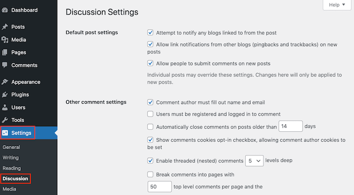The height and width of the screenshot is (195, 354).
Task: Open the Comments speech bubble icon
Action: coord(5,65)
